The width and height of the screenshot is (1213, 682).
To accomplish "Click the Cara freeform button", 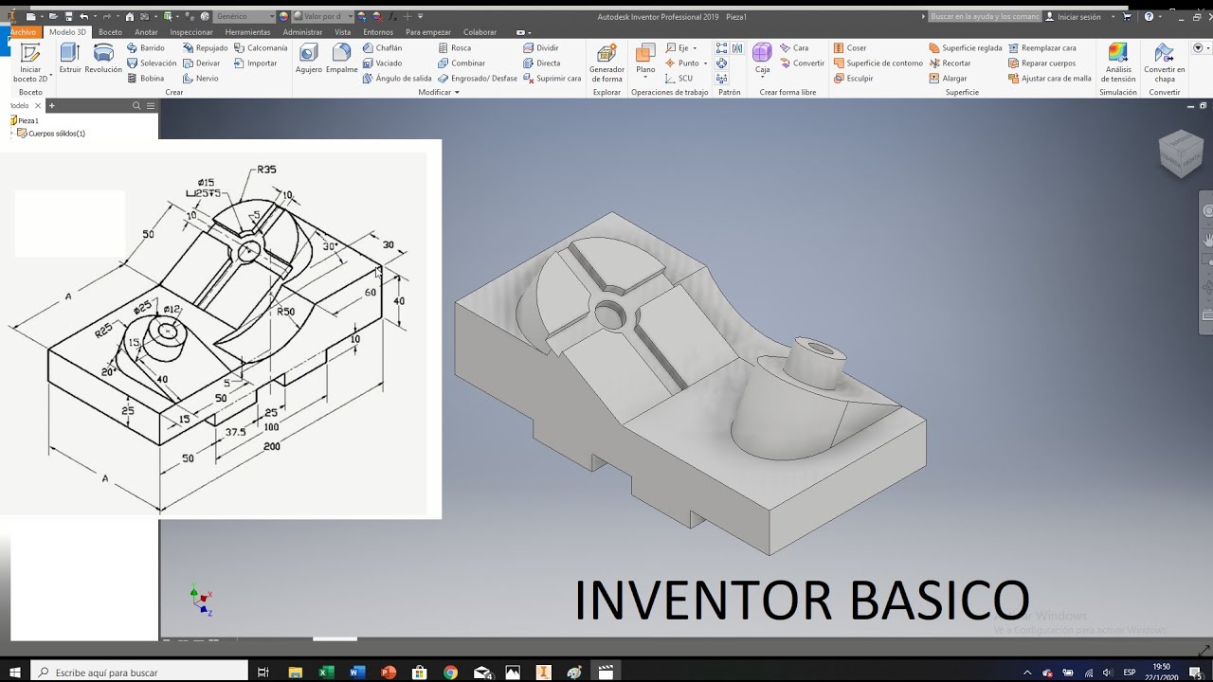I will coord(794,47).
